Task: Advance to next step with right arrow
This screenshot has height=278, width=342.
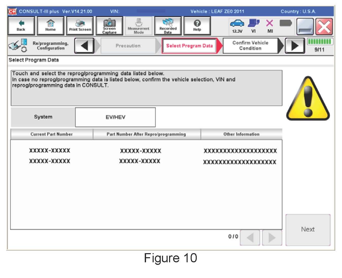Action: coord(295,46)
